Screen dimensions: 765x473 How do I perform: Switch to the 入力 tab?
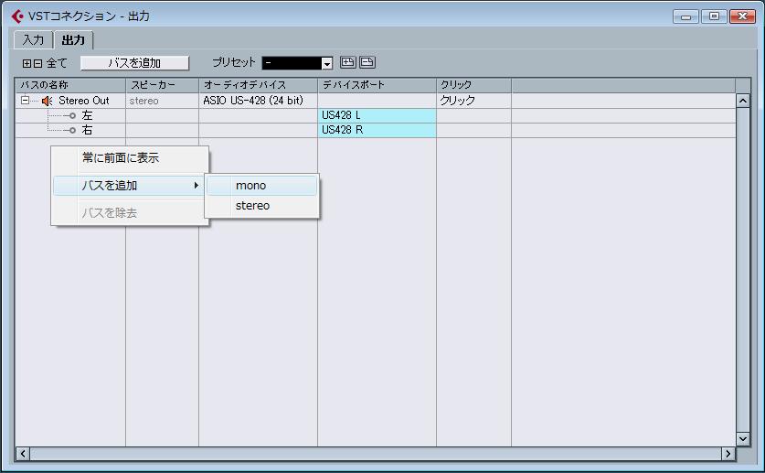click(x=33, y=40)
